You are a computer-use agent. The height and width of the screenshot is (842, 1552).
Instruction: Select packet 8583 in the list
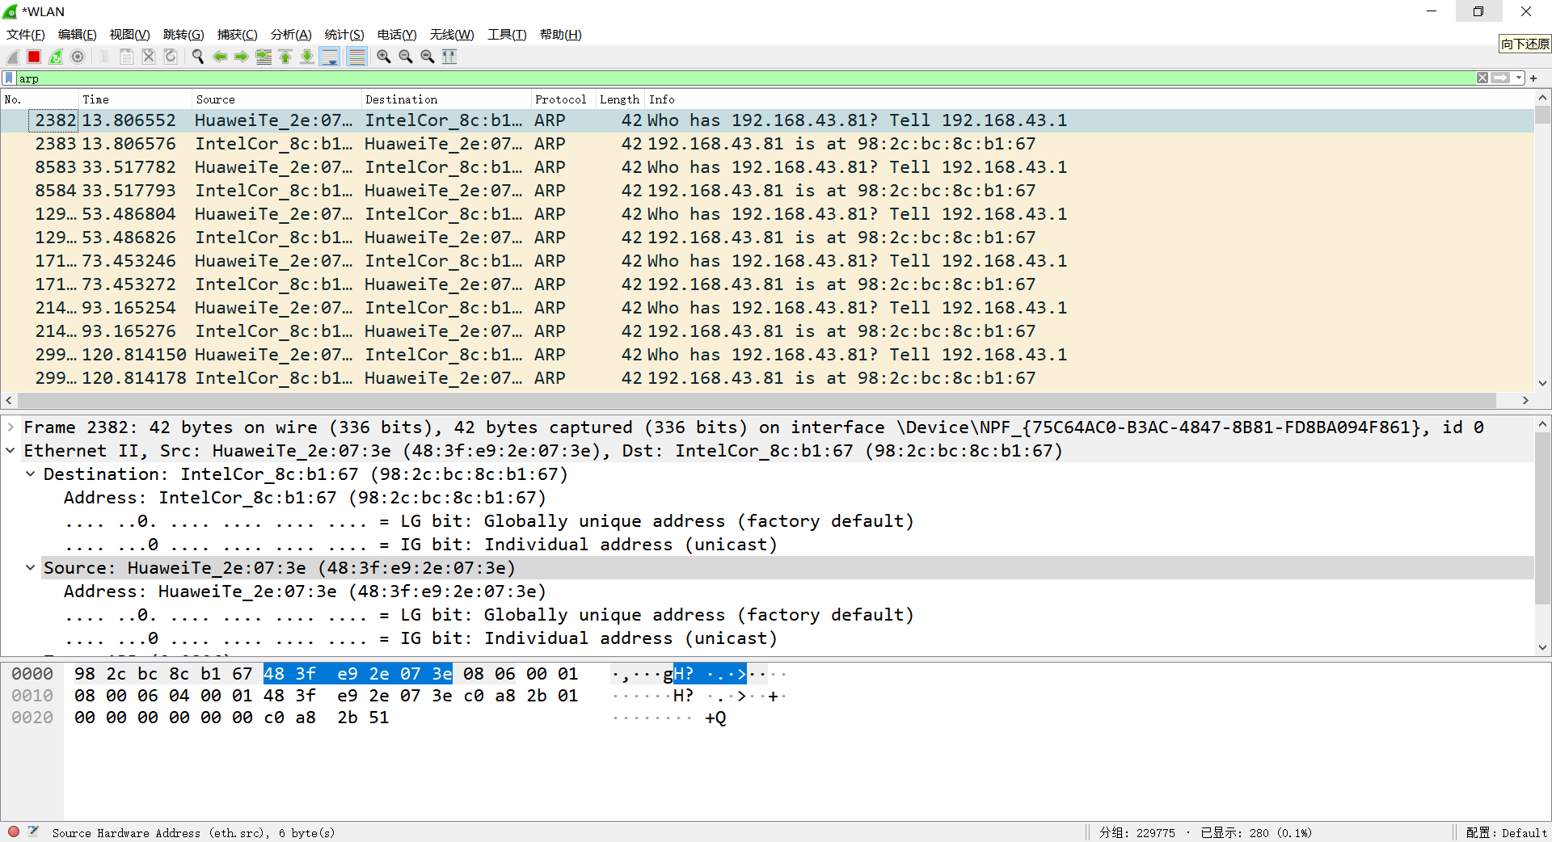767,167
